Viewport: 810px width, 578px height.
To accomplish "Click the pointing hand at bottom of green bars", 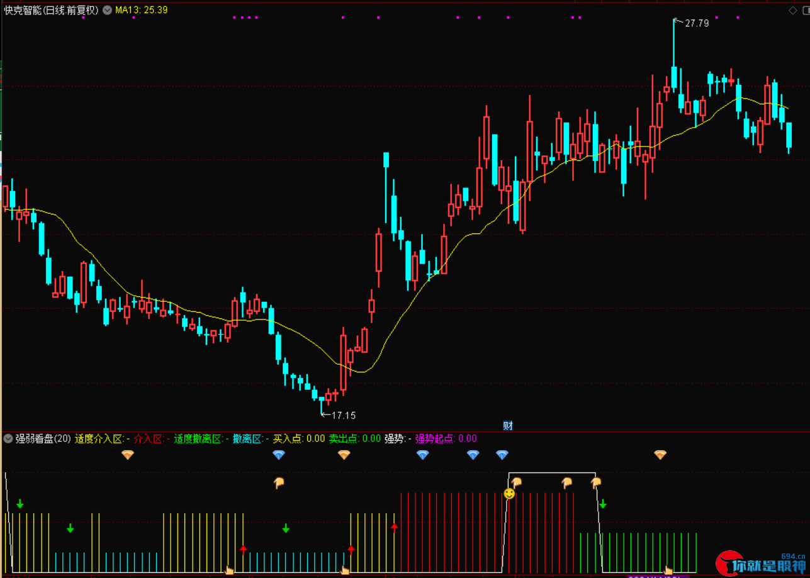I will [668, 570].
